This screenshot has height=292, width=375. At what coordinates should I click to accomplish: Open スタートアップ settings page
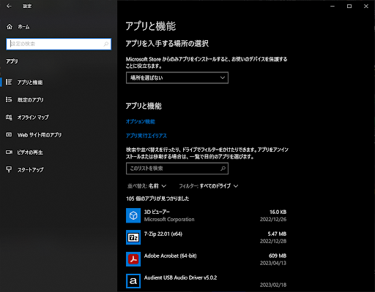pos(30,170)
